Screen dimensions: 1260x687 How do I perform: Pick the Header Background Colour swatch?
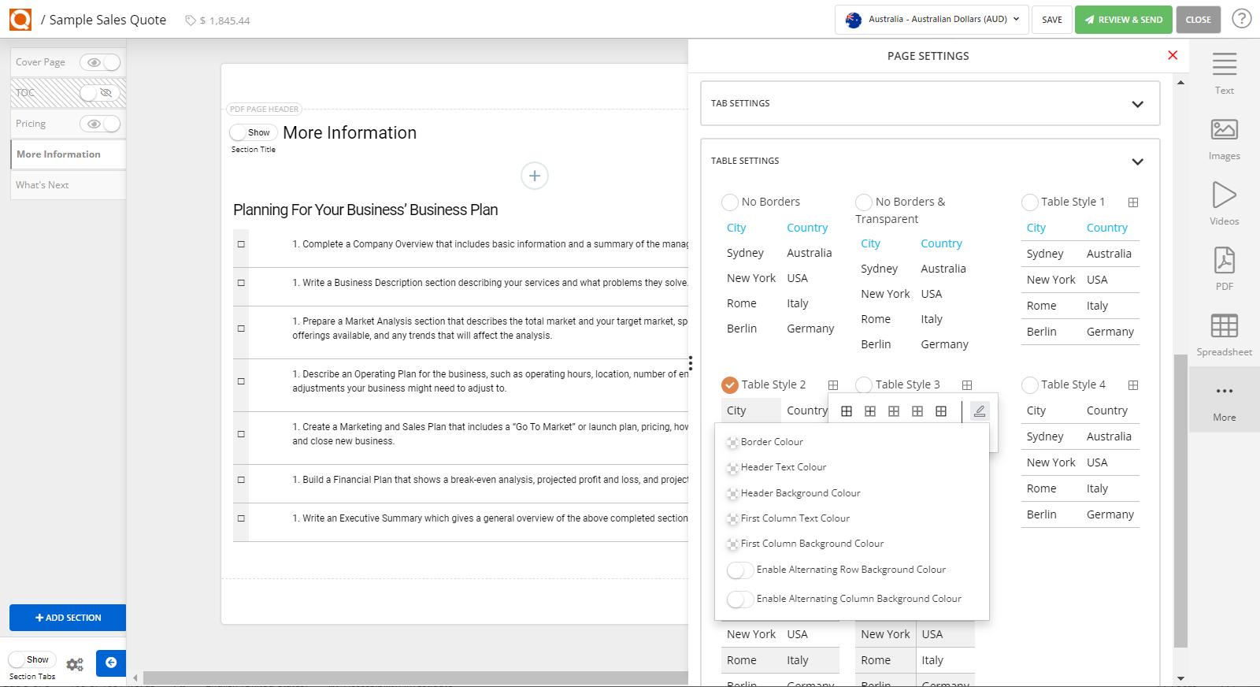pos(732,494)
